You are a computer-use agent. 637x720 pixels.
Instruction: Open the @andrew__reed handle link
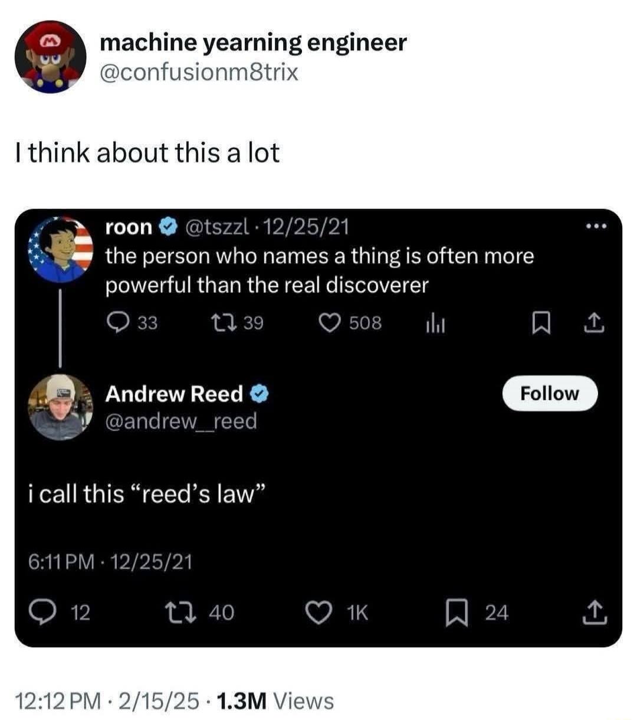pos(181,421)
